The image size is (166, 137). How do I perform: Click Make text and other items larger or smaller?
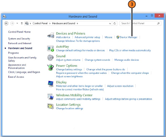(79, 86)
